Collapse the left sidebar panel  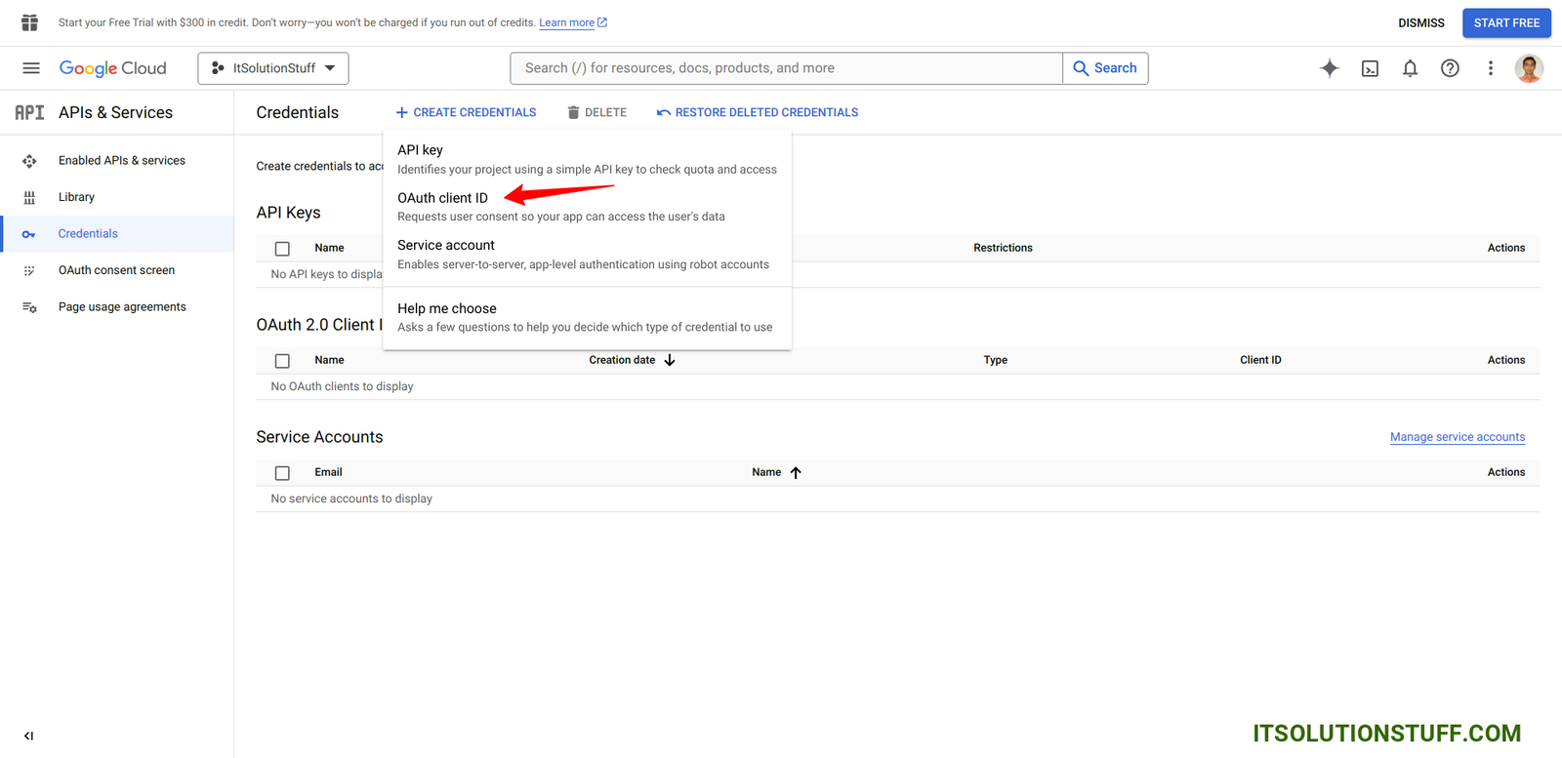(x=28, y=736)
